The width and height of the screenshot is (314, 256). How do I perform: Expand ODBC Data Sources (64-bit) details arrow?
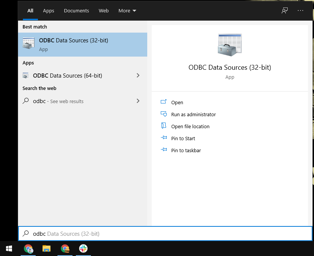tap(138, 75)
